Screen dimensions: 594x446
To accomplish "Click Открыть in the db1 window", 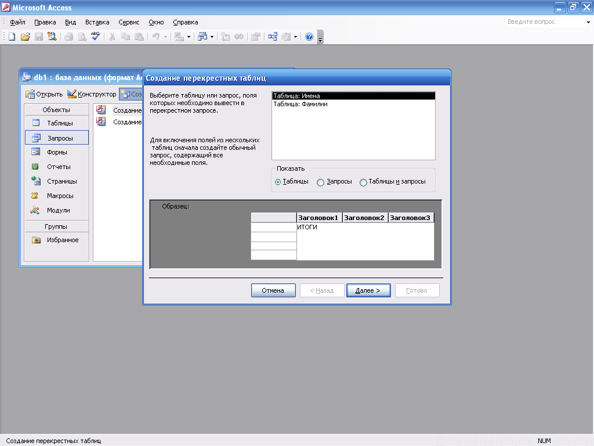I will (44, 94).
